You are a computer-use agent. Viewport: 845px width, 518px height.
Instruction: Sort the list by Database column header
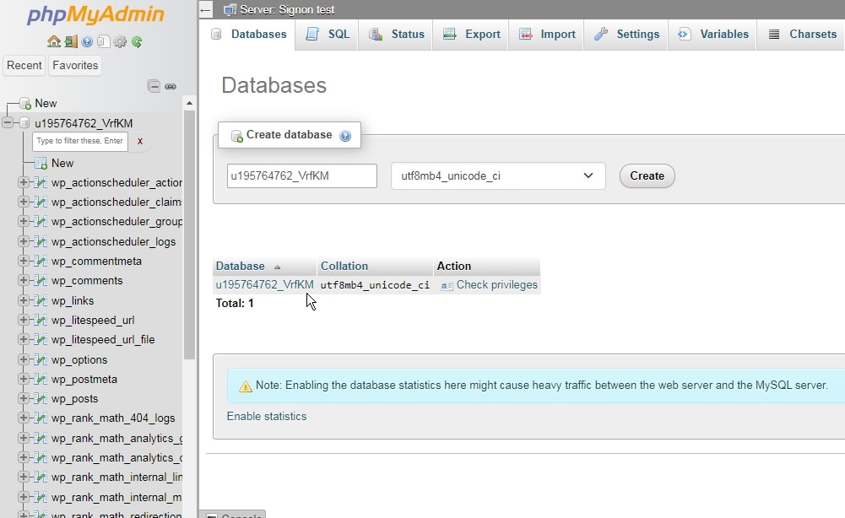[x=240, y=267]
